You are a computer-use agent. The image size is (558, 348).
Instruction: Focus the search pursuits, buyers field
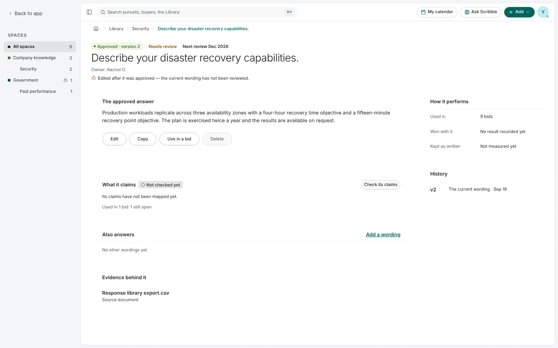click(197, 12)
